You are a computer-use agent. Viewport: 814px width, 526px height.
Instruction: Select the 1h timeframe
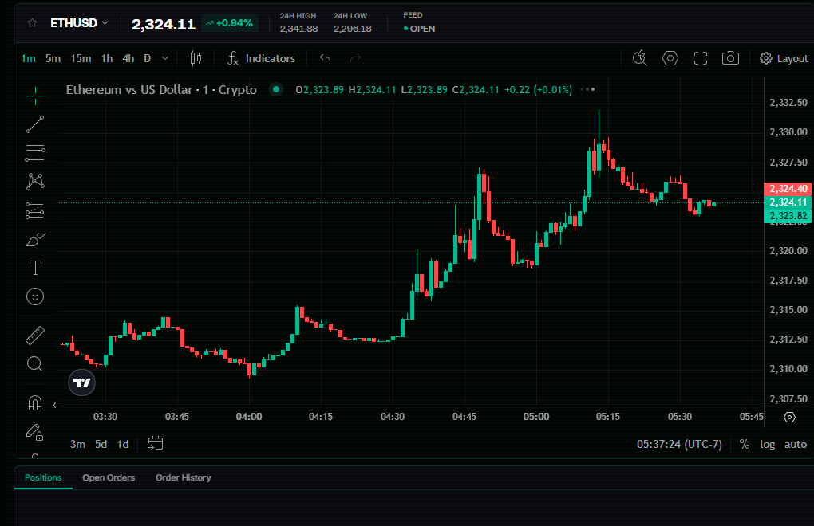107,58
